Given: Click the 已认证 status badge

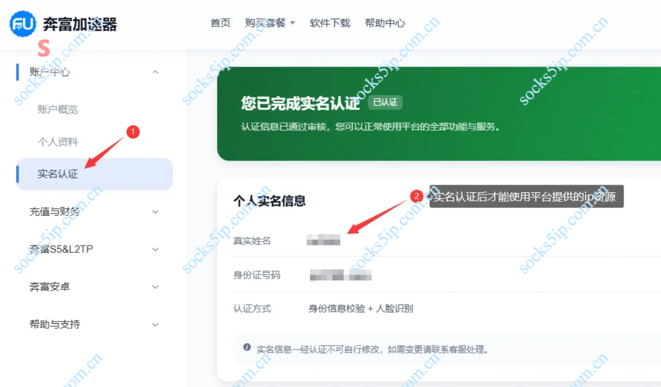Looking at the screenshot, I should tap(385, 102).
